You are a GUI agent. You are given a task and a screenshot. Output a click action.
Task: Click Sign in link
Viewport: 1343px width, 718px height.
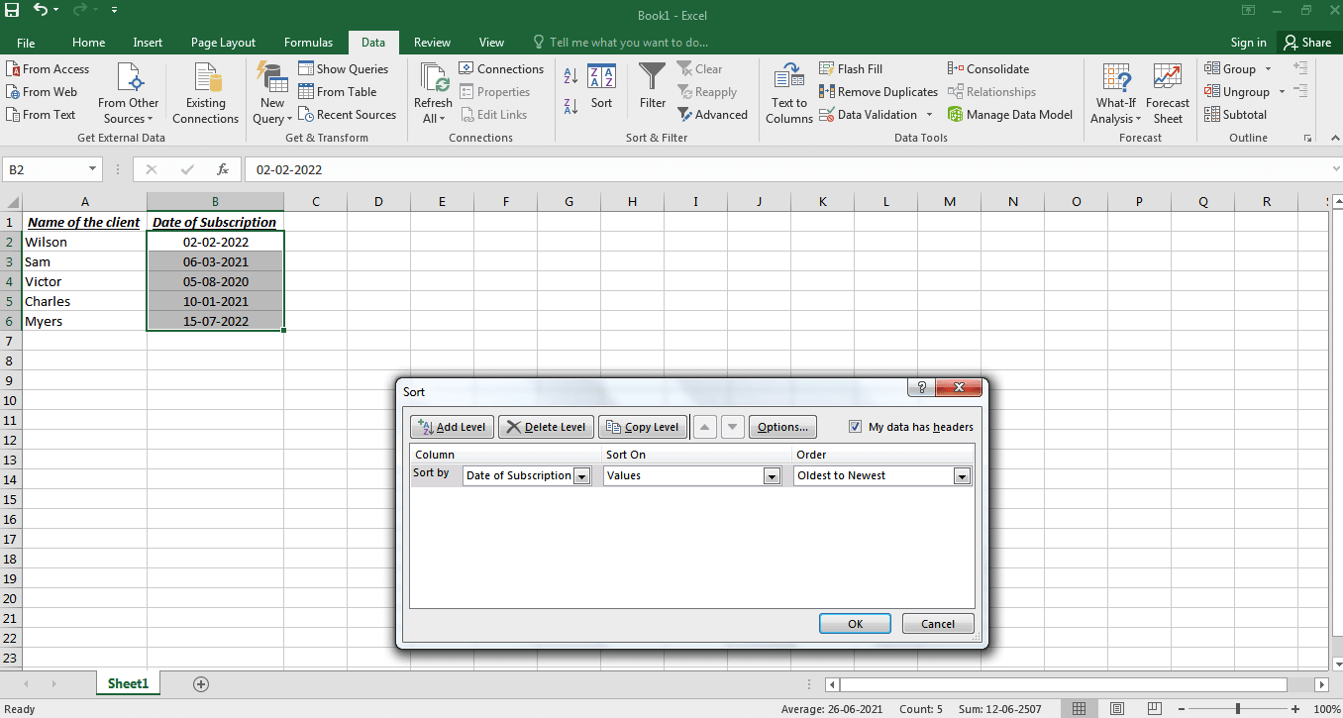1248,43
